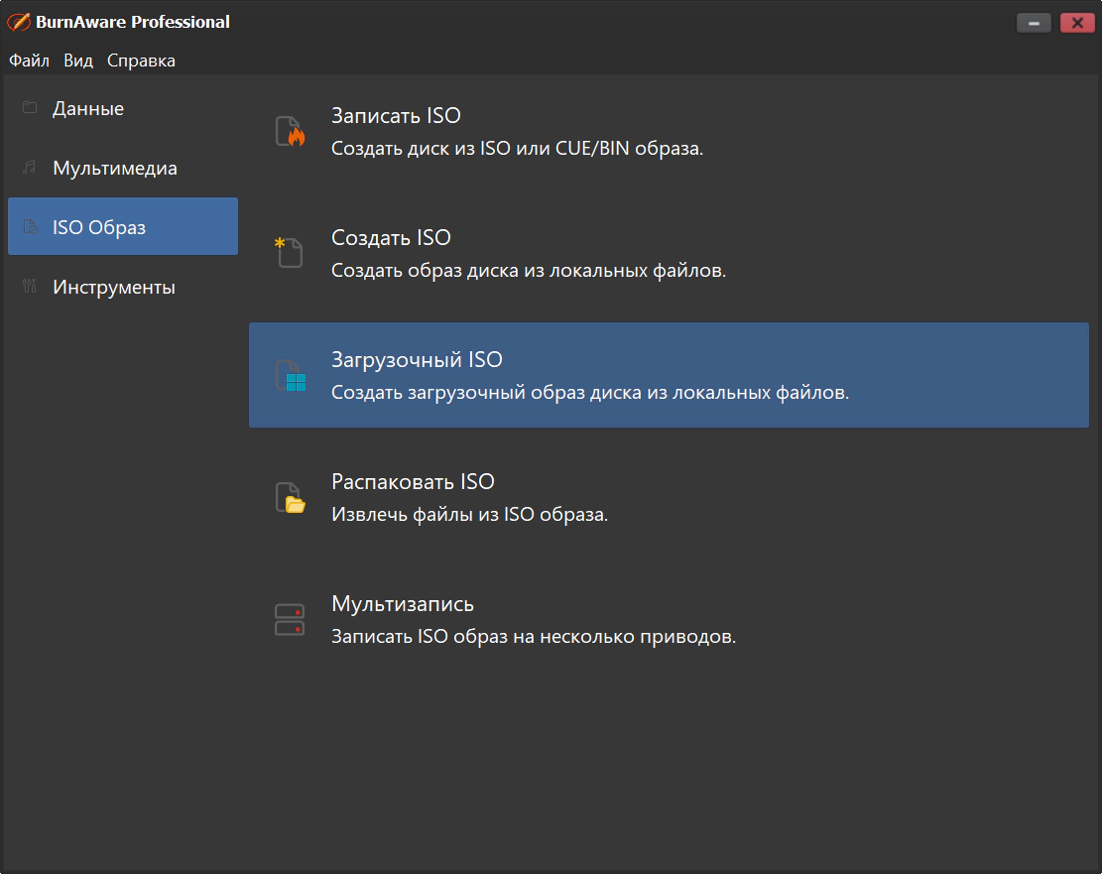Image resolution: width=1102 pixels, height=874 pixels.
Task: Click description 'Создать образ диска из локальных файлов.'
Action: pyautogui.click(x=529, y=271)
